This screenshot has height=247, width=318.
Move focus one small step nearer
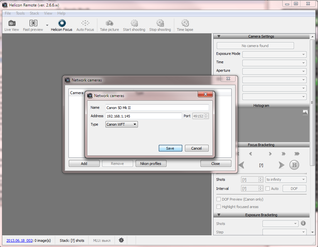[251, 154]
